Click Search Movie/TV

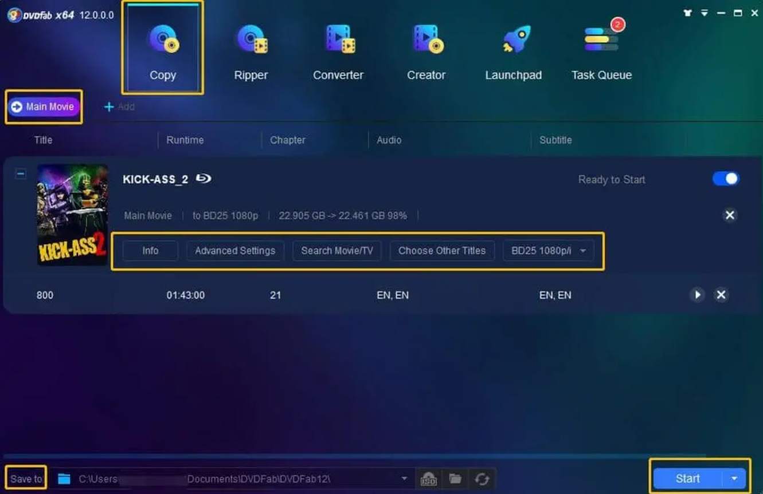coord(337,251)
